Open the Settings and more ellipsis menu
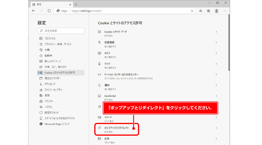Image resolution: width=262 pixels, height=145 pixels. tap(224, 11)
